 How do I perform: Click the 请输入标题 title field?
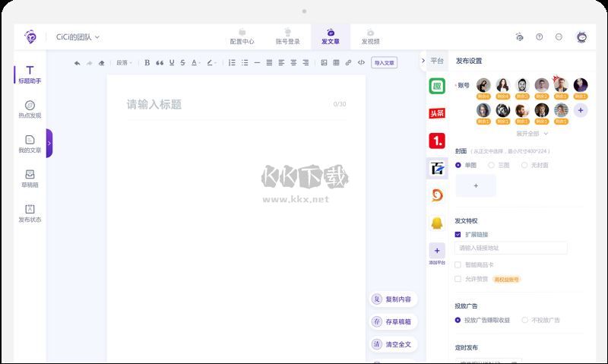pos(236,104)
